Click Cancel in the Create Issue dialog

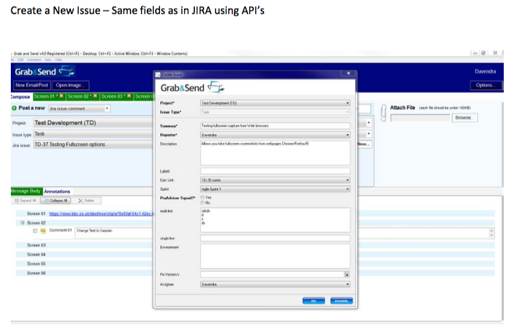click(342, 301)
